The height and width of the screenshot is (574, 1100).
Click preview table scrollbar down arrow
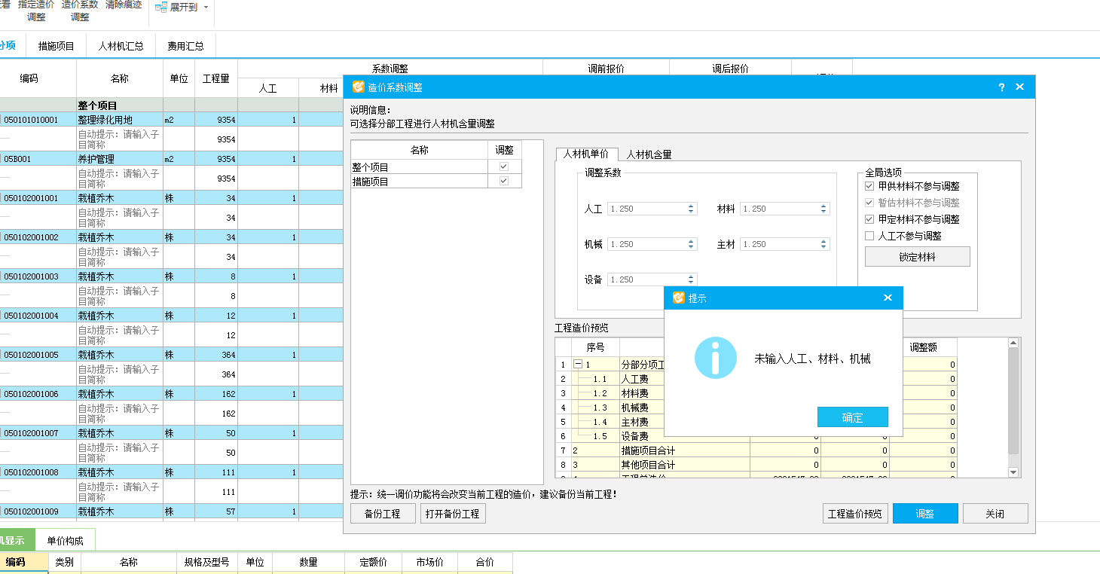tap(1013, 472)
